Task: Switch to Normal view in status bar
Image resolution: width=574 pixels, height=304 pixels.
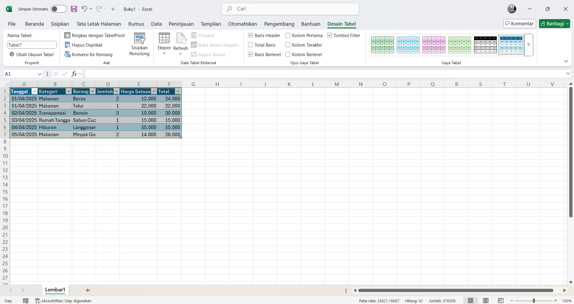Action: [x=470, y=301]
